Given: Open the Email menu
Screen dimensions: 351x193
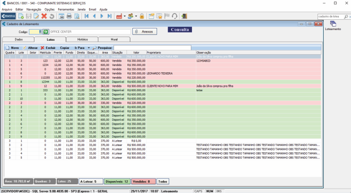Looking at the screenshot, I should [93, 9].
